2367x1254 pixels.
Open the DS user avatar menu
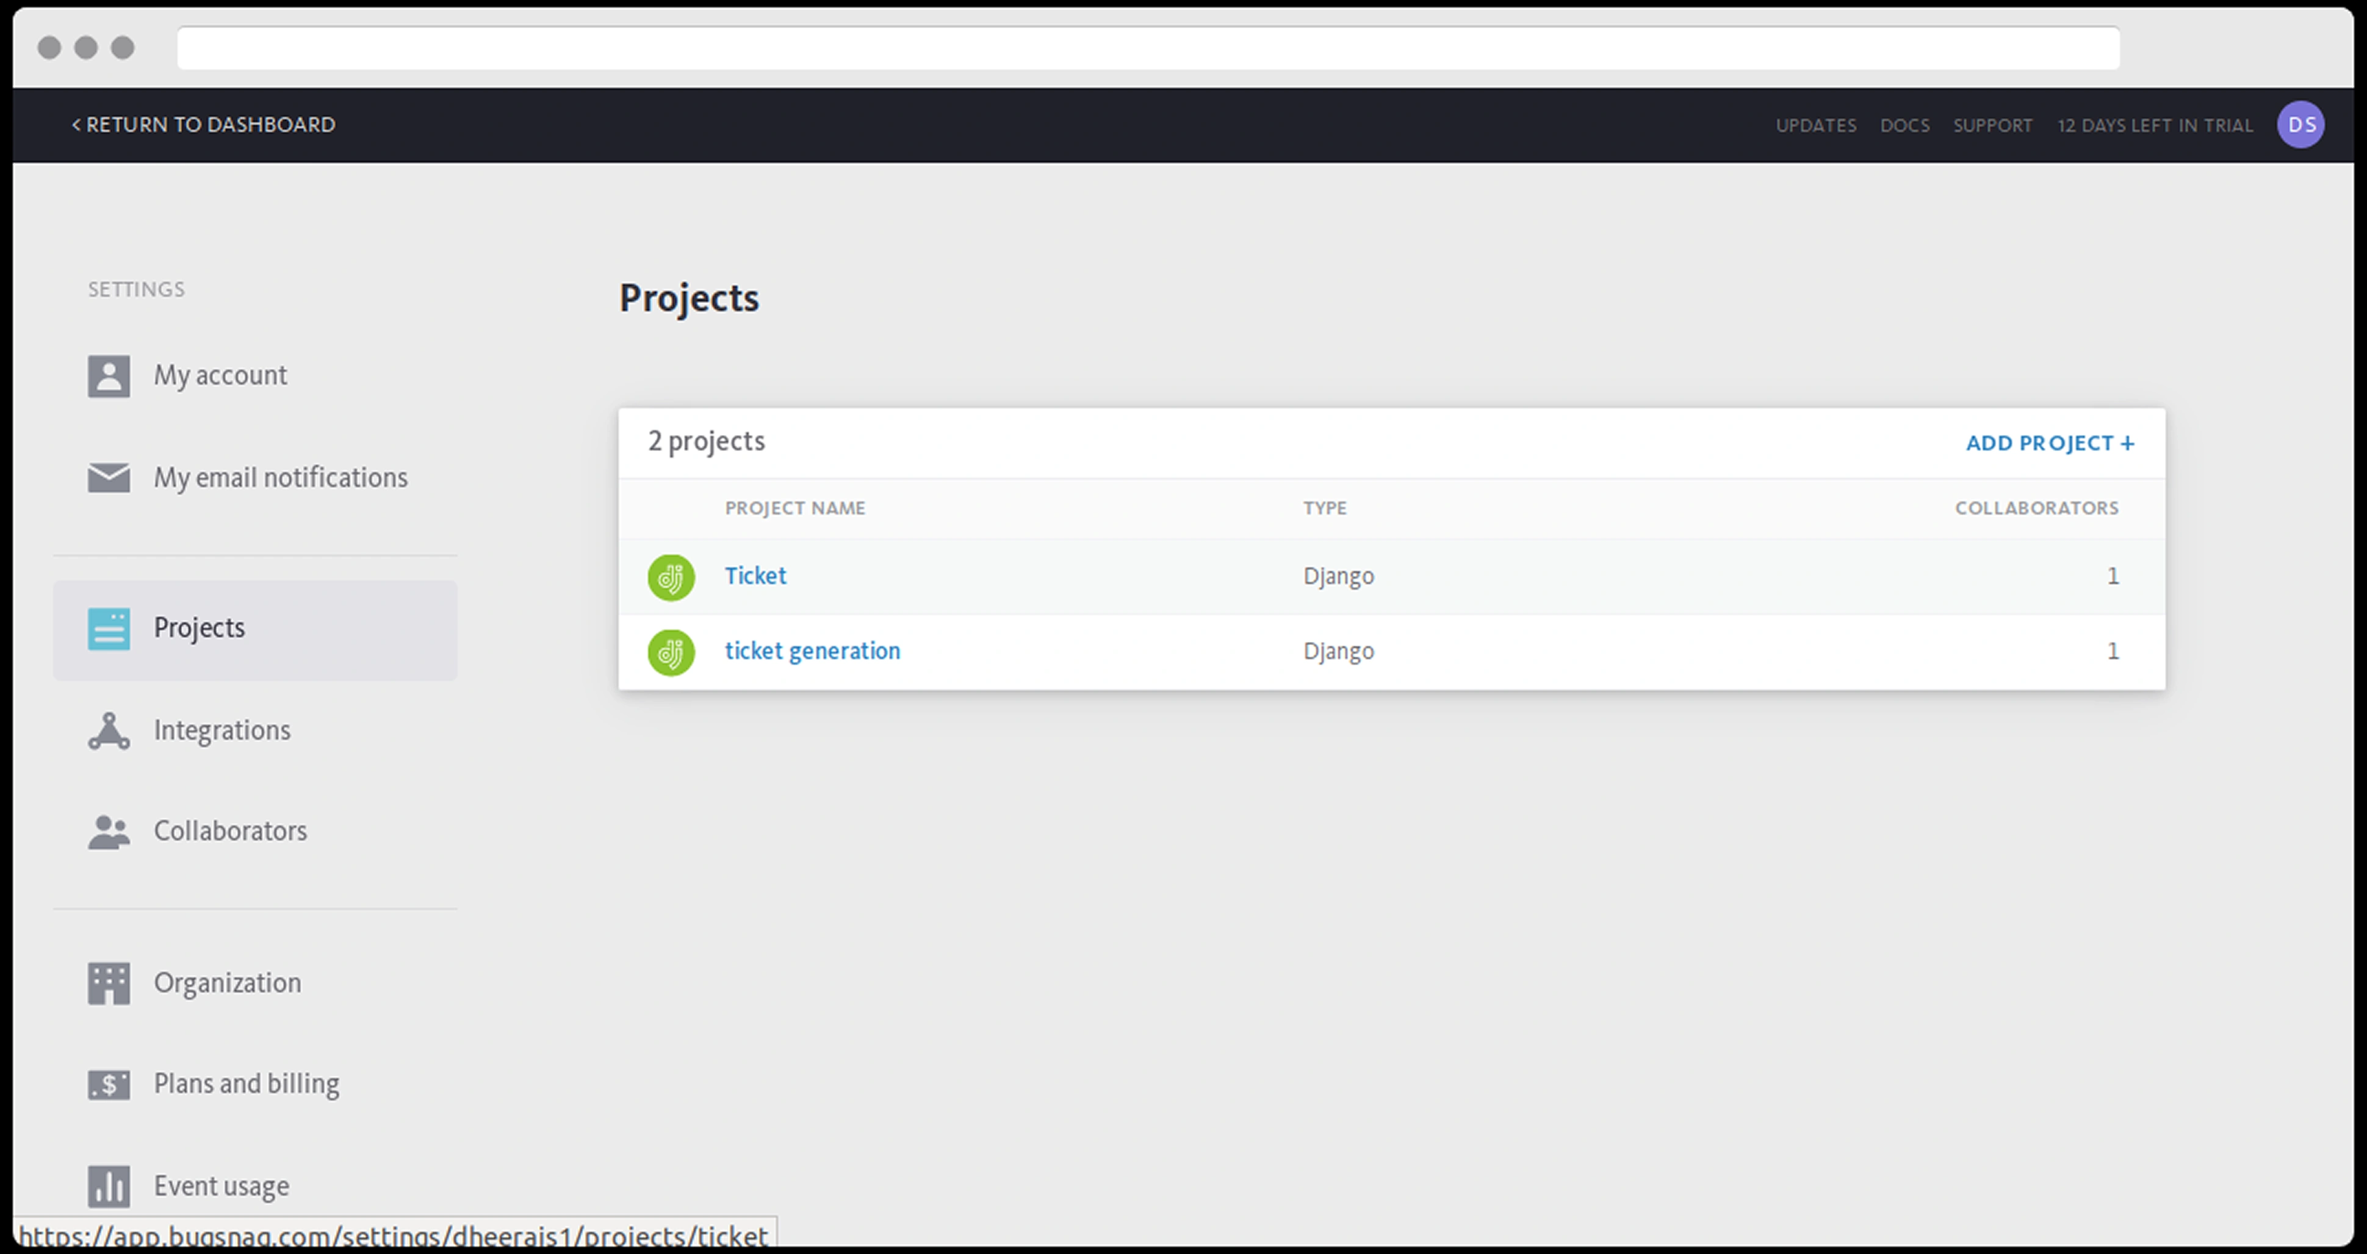pyautogui.click(x=2300, y=125)
